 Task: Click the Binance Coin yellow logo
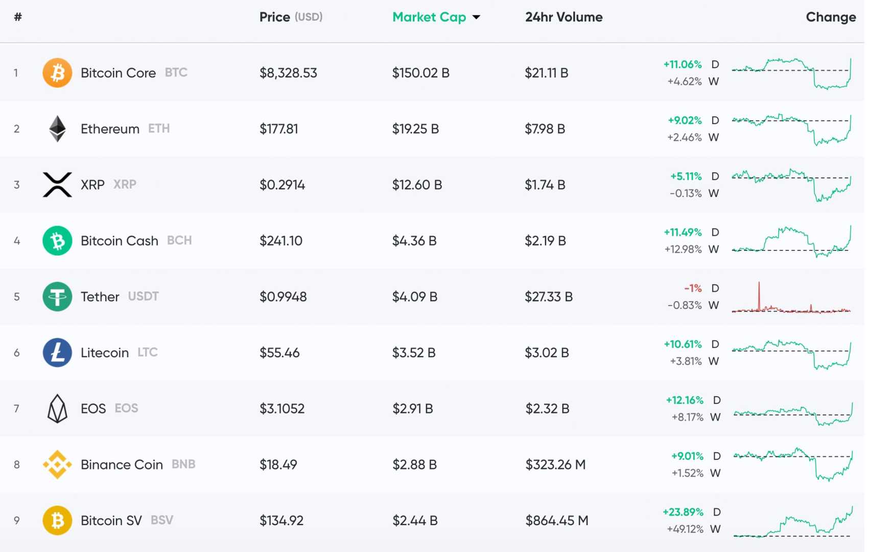click(57, 465)
